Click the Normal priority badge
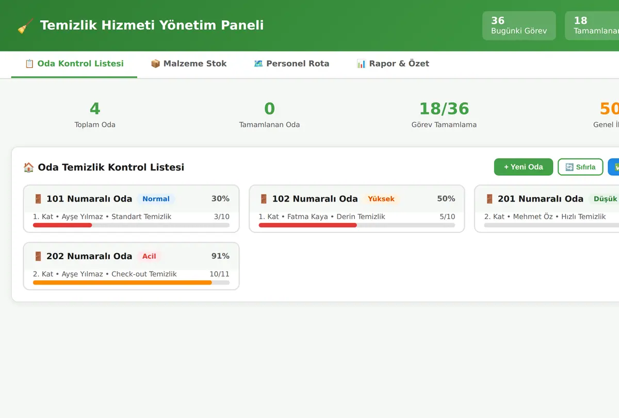Image resolution: width=619 pixels, height=418 pixels. pos(156,199)
